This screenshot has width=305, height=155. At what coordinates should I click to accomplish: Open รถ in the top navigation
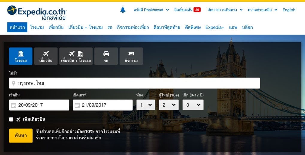coord(110,27)
